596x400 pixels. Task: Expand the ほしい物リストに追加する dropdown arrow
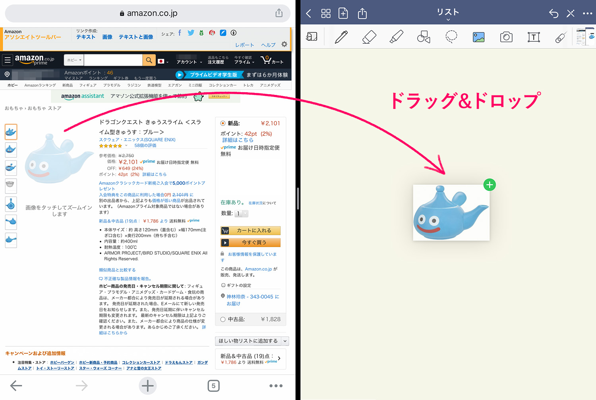(x=285, y=341)
